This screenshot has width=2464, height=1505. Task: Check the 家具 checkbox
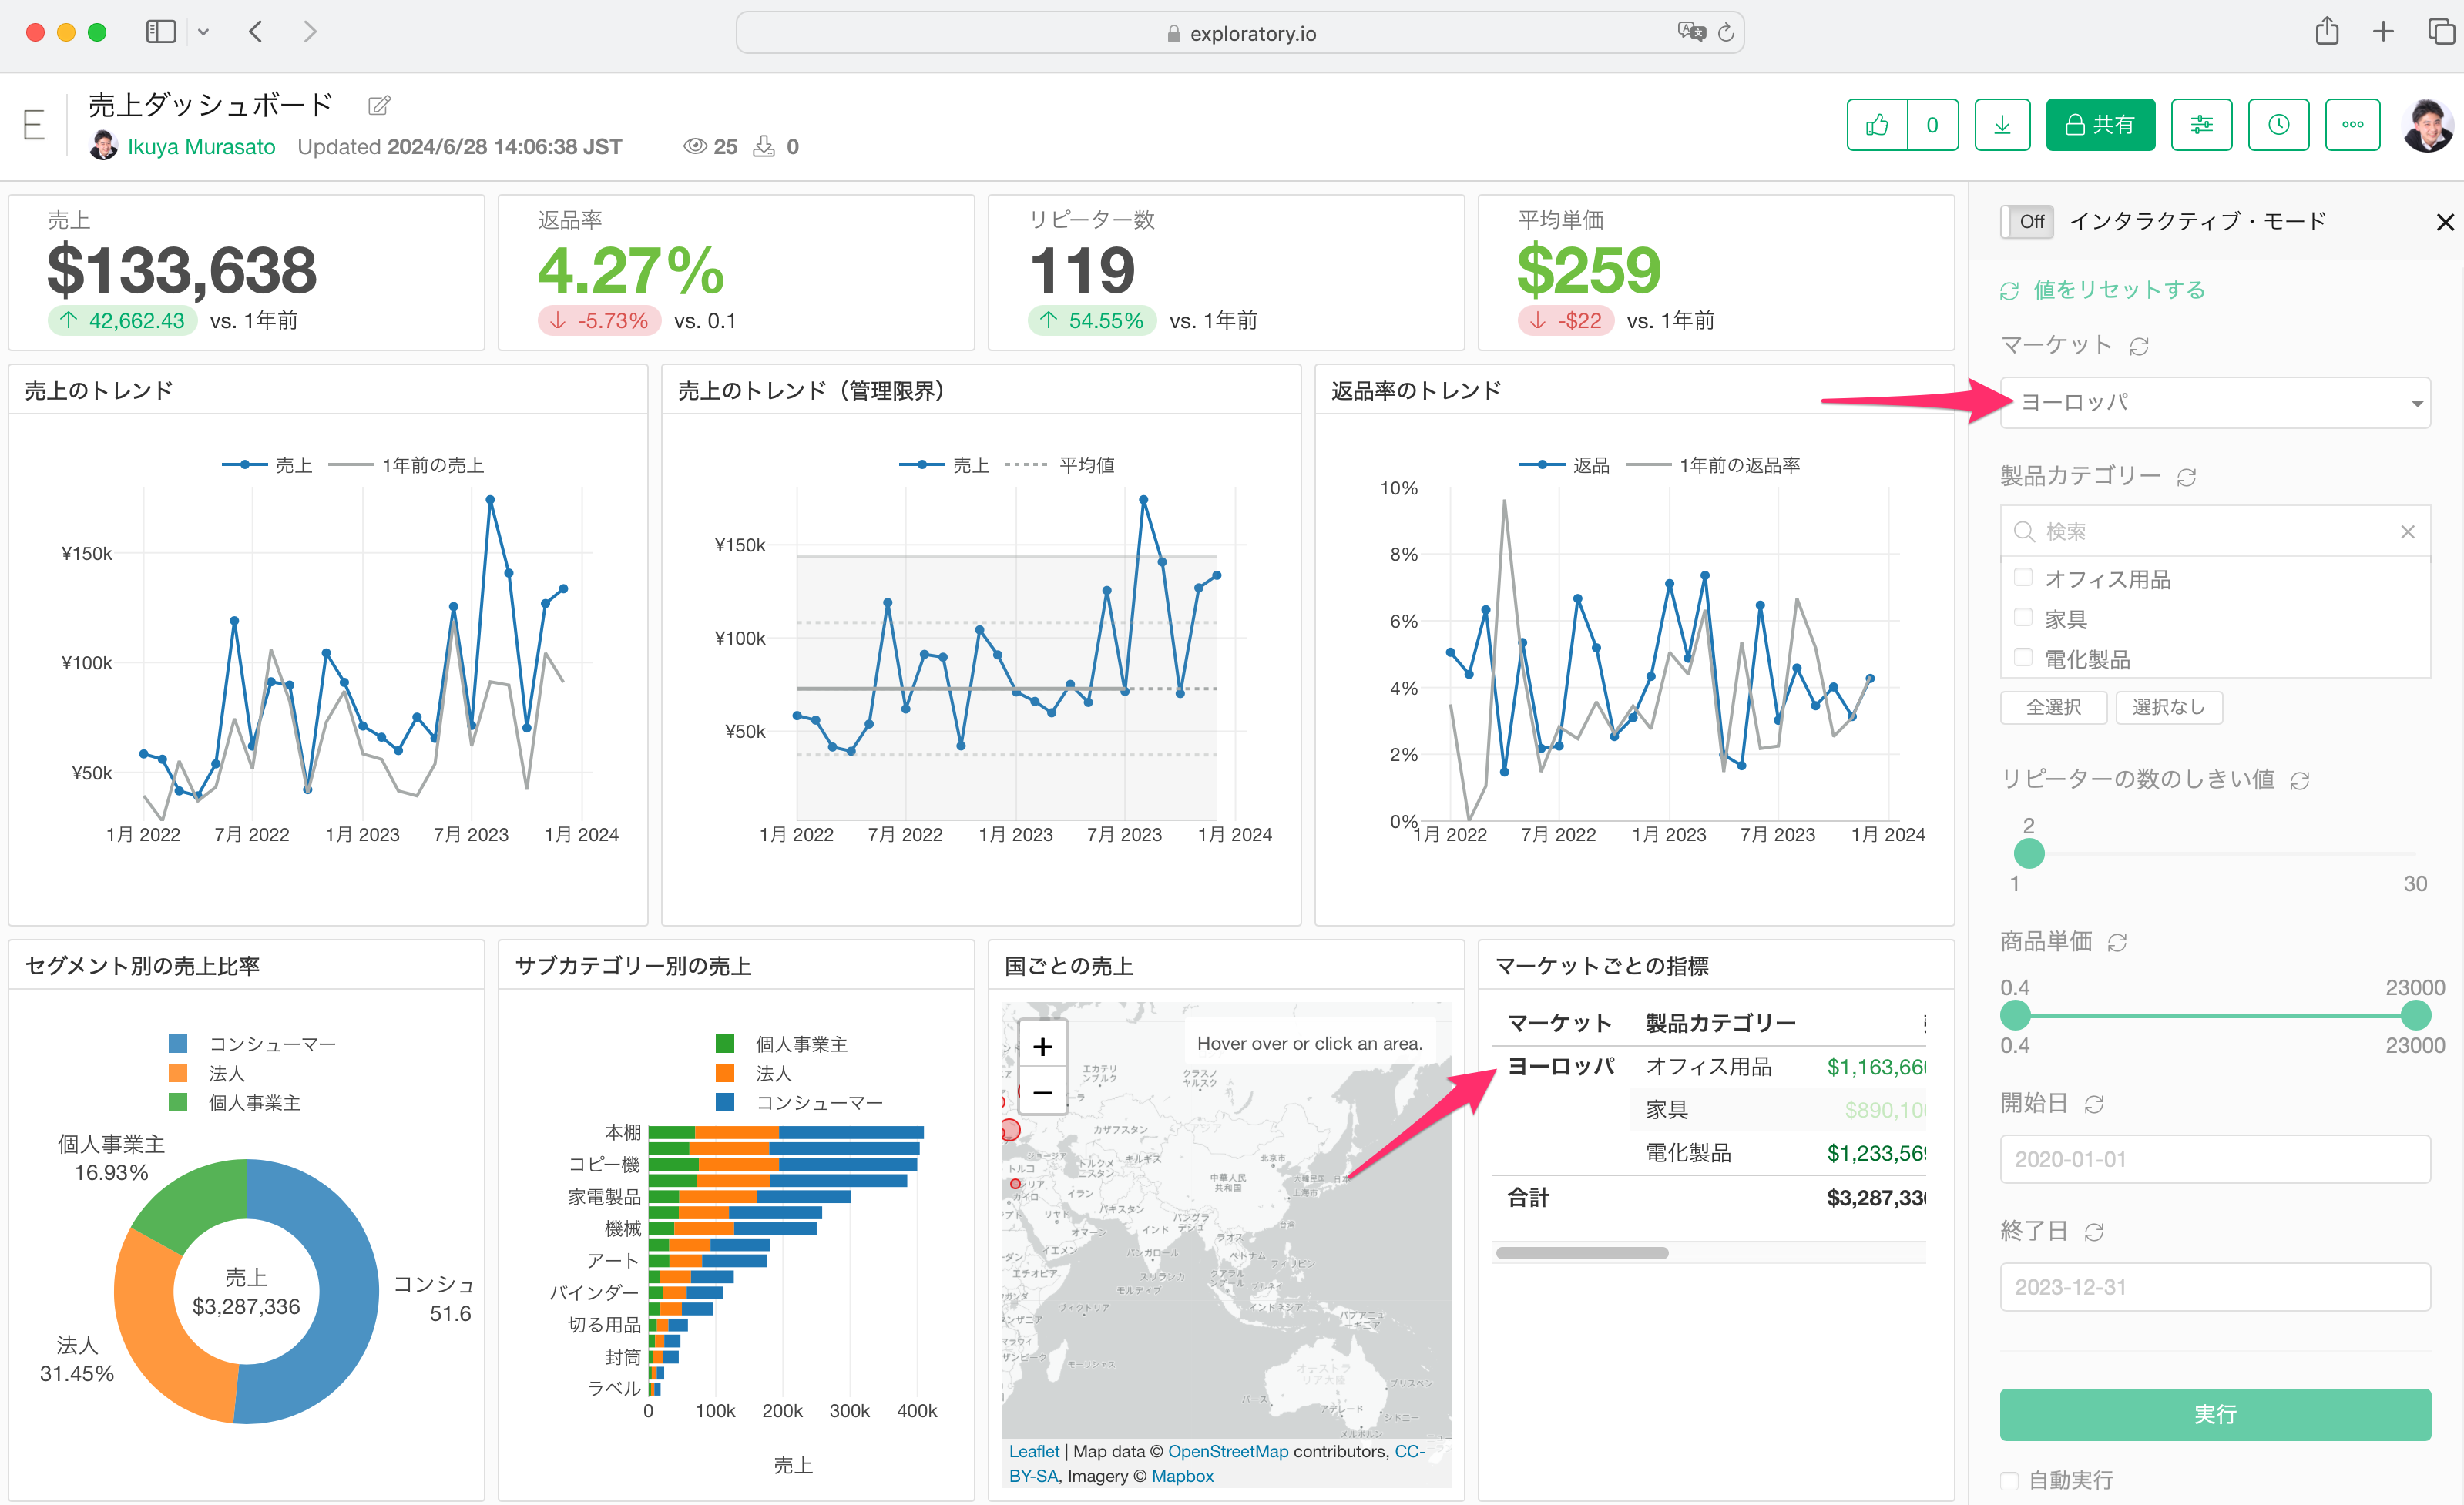(2023, 618)
